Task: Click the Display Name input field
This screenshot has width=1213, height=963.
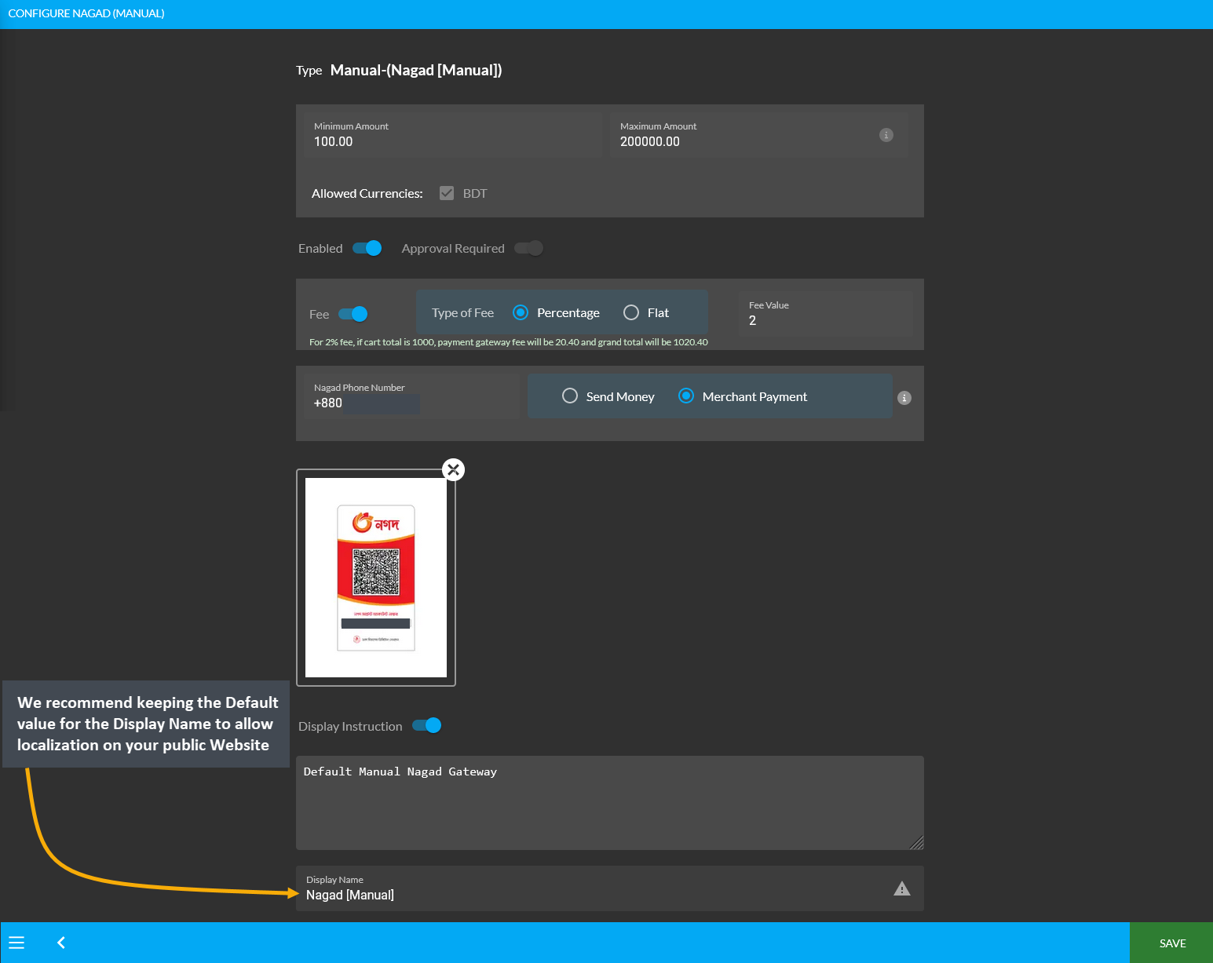Action: 610,888
